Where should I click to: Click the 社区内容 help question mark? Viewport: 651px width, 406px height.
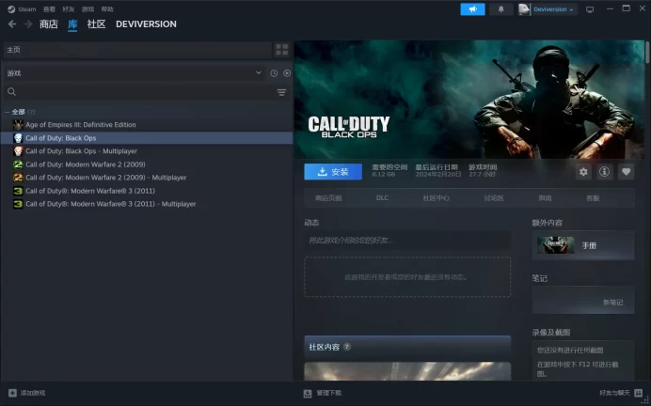click(347, 347)
